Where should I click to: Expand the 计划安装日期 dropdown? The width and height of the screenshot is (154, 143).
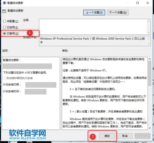(x=41, y=85)
